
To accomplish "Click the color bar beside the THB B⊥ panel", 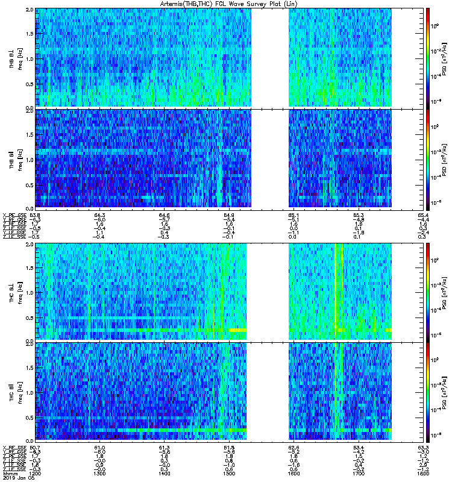I will [428, 58].
